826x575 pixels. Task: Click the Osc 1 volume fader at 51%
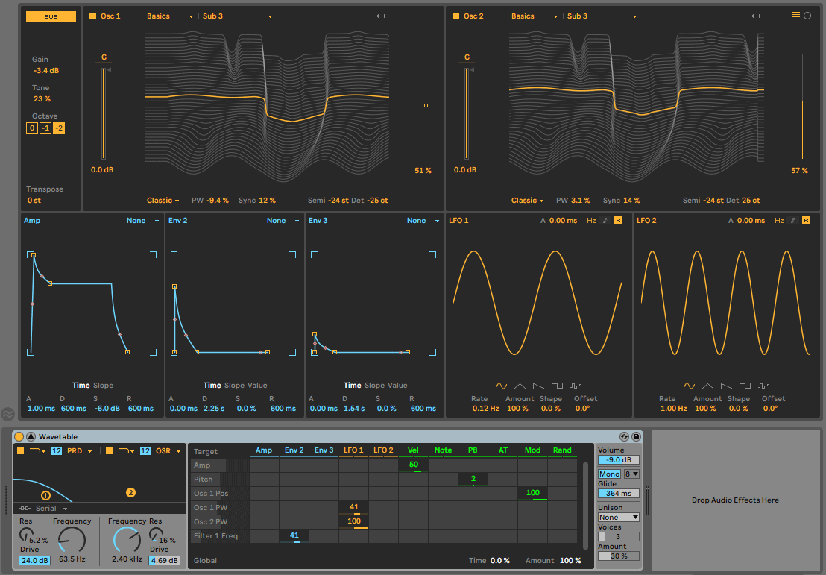(425, 107)
